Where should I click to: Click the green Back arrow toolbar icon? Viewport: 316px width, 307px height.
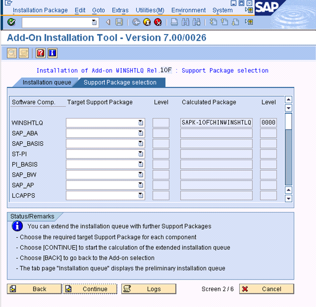tap(136, 22)
